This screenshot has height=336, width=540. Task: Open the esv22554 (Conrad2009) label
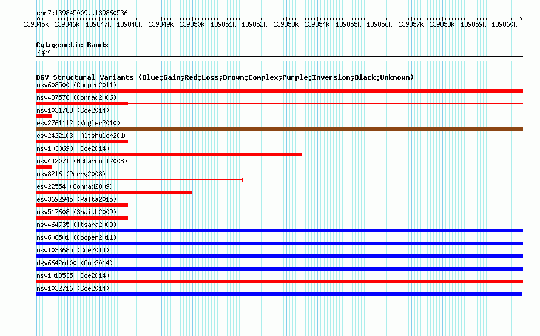(x=75, y=186)
